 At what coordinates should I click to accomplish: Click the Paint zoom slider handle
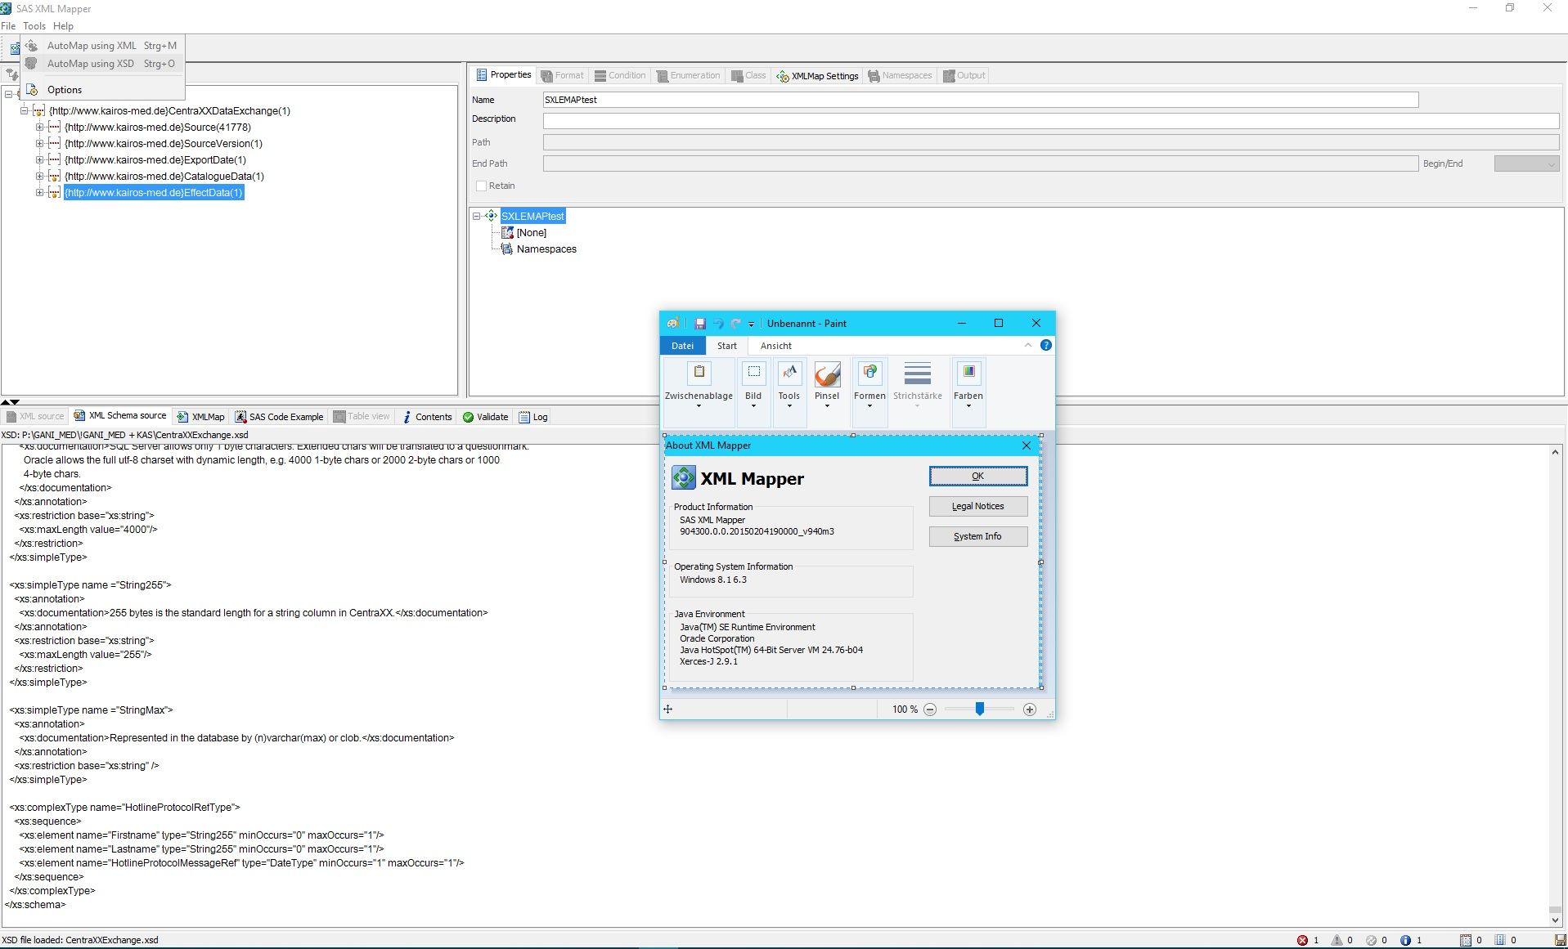pyautogui.click(x=979, y=710)
